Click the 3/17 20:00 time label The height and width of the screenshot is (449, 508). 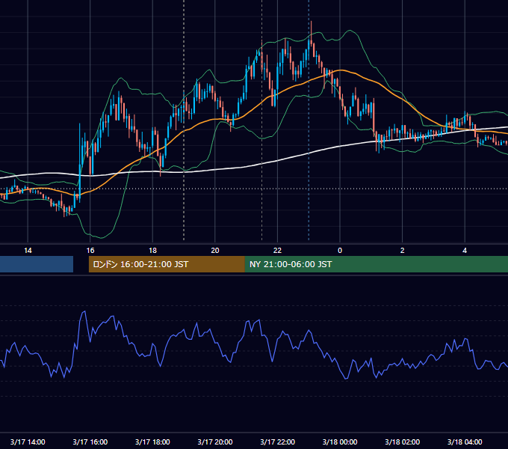pos(215,442)
